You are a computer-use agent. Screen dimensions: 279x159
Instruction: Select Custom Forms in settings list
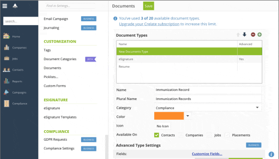(54, 86)
